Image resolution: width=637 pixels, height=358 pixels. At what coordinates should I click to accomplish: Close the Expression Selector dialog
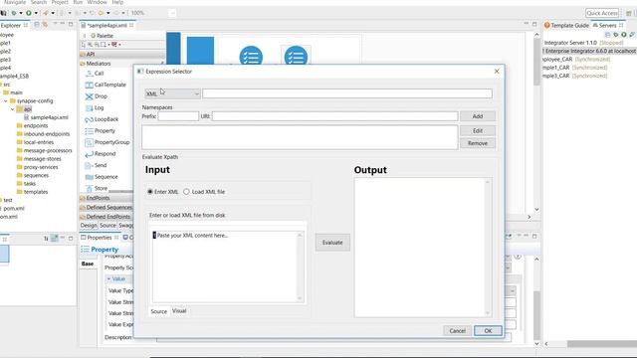click(497, 71)
